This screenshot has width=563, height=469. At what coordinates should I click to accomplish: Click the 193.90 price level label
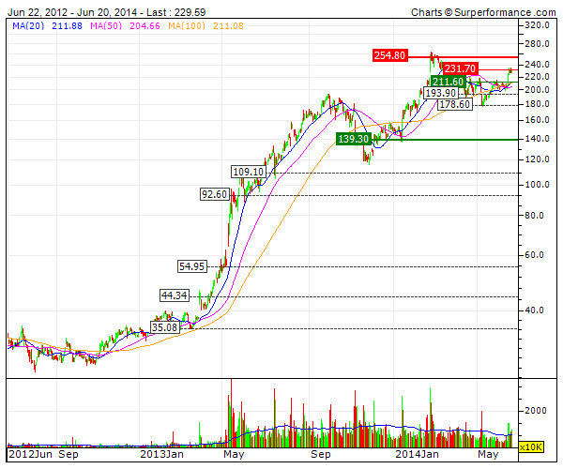pyautogui.click(x=441, y=93)
